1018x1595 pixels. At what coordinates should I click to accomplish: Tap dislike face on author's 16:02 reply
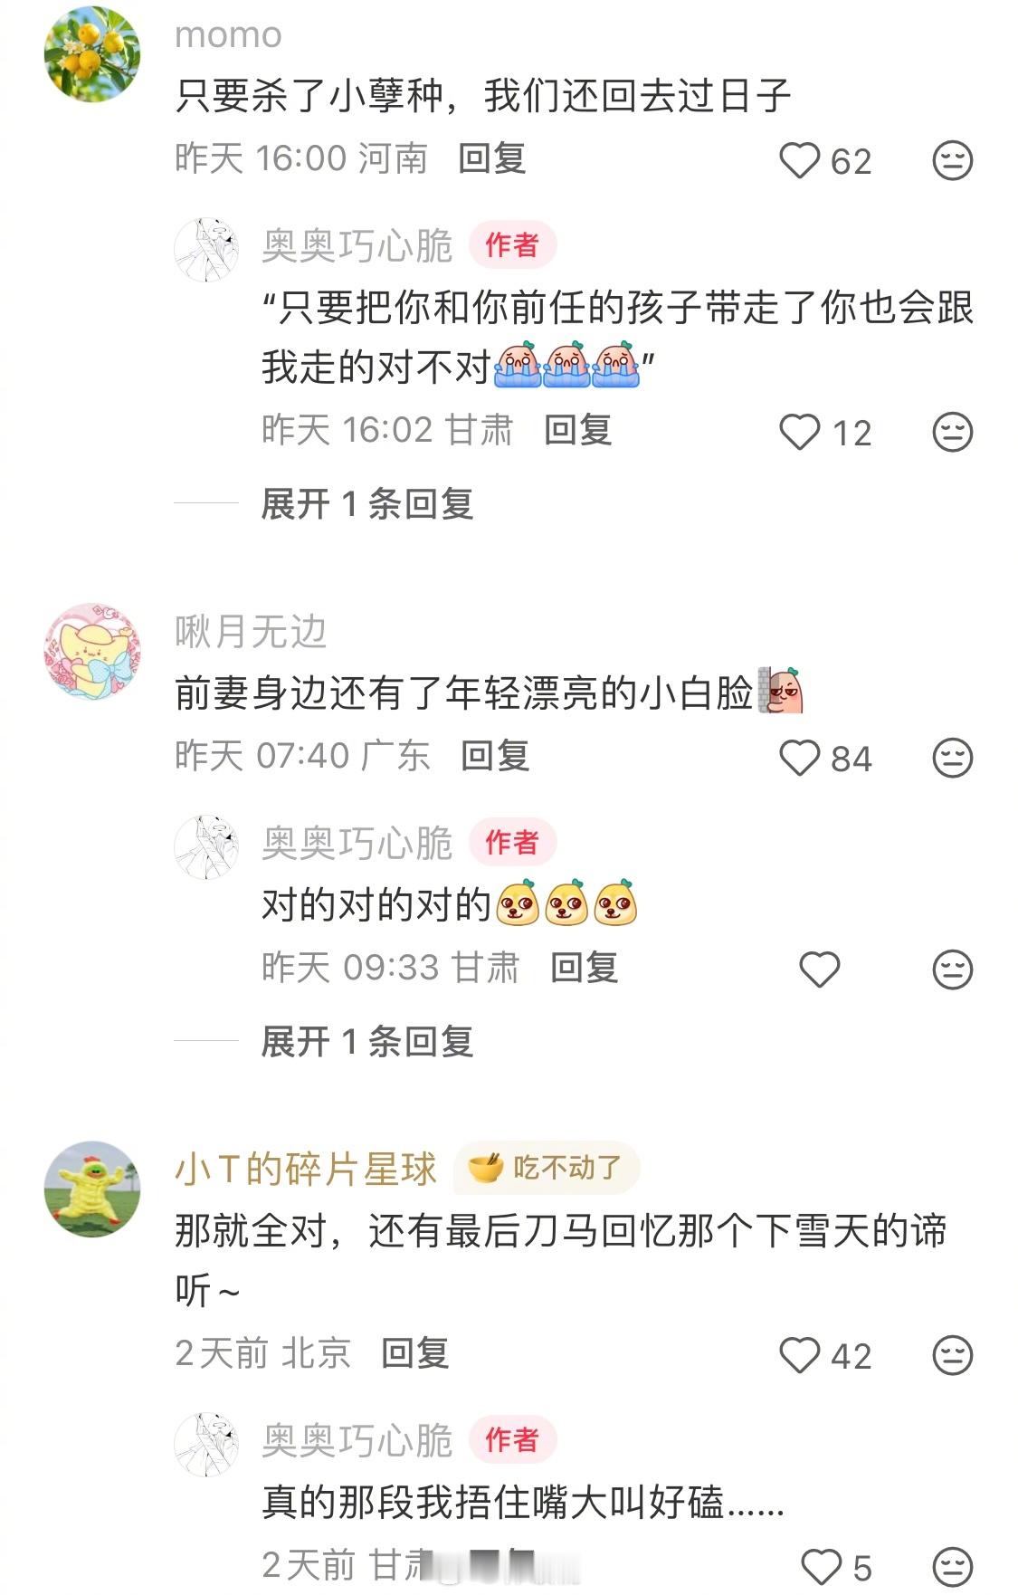tap(952, 432)
